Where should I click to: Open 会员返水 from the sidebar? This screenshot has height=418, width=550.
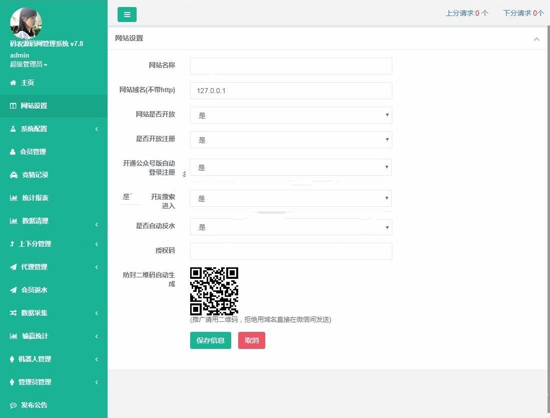34,290
